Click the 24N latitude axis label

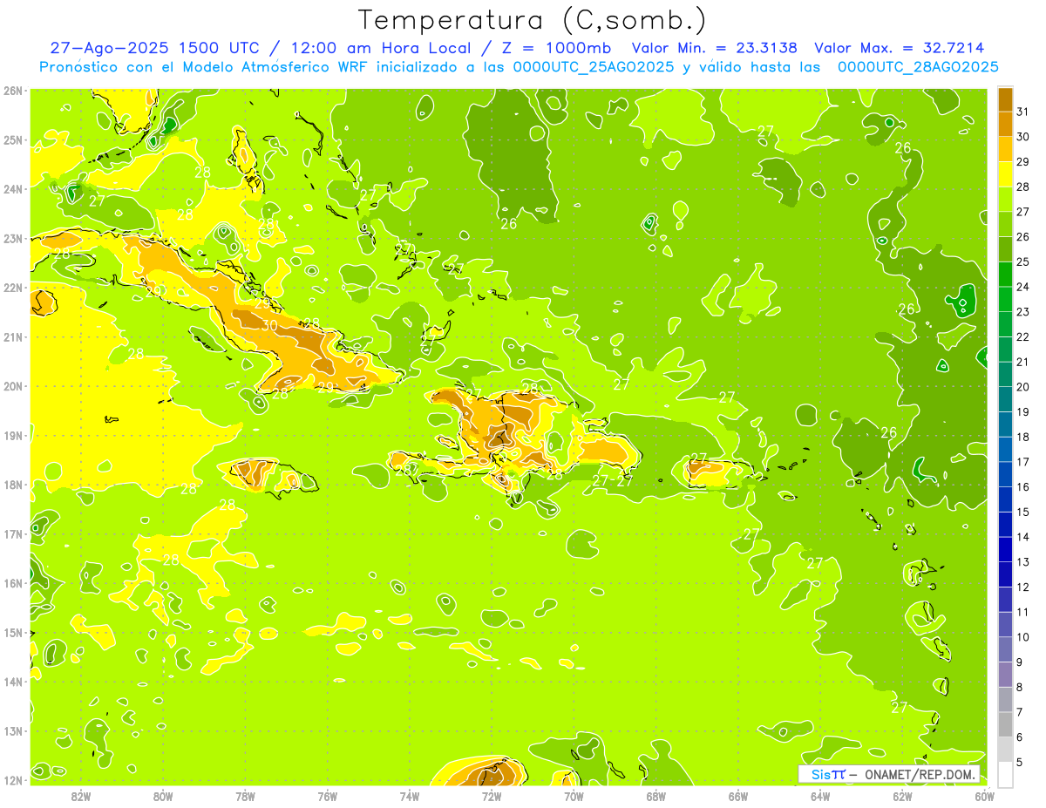[13, 189]
